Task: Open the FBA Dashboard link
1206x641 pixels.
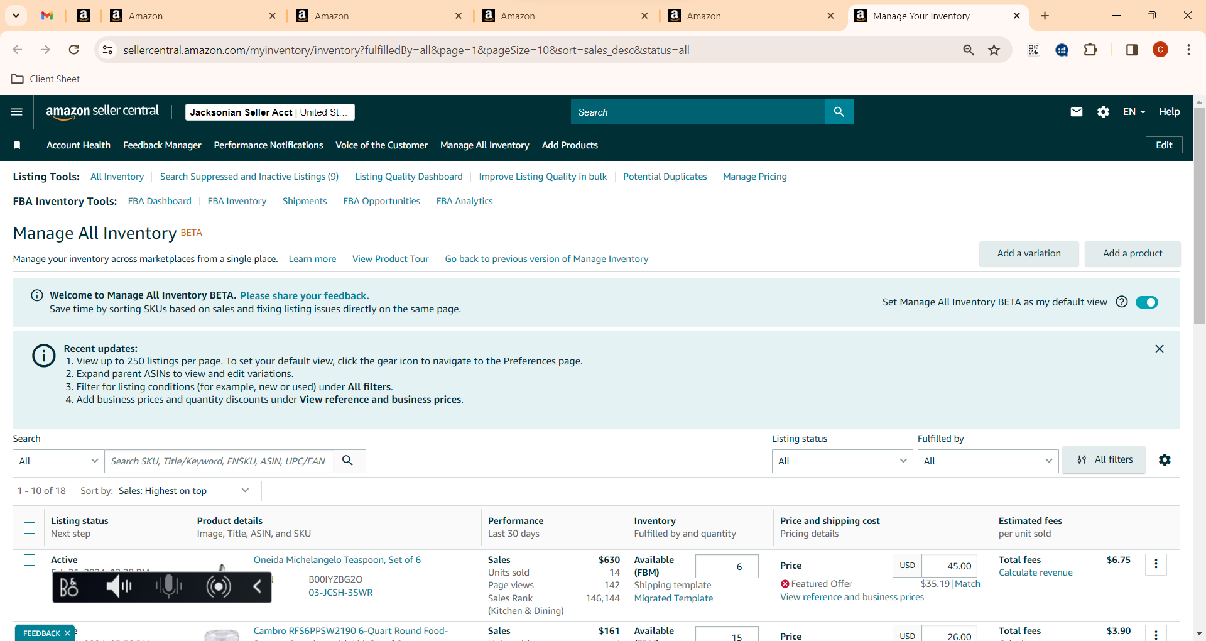Action: 160,201
